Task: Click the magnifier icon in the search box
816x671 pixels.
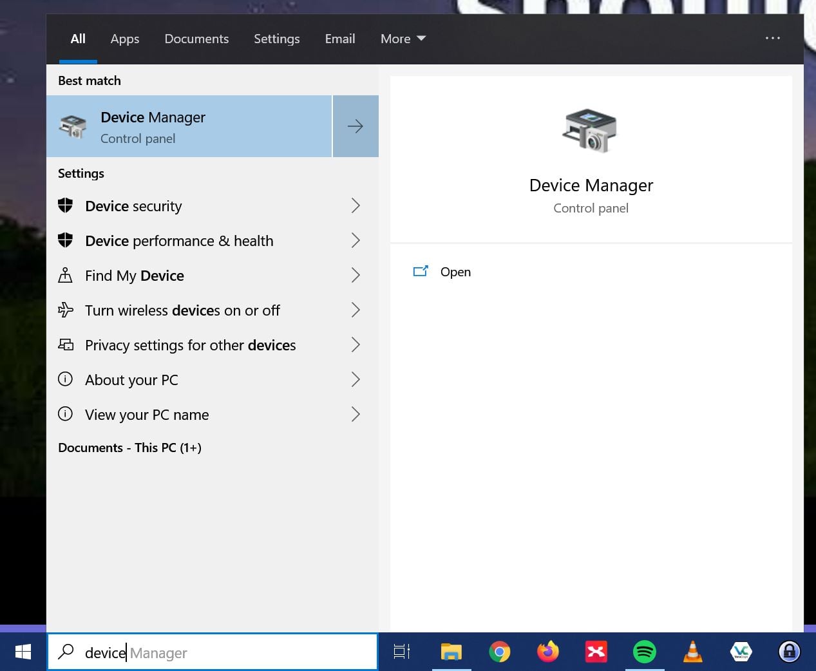Action: (x=66, y=652)
